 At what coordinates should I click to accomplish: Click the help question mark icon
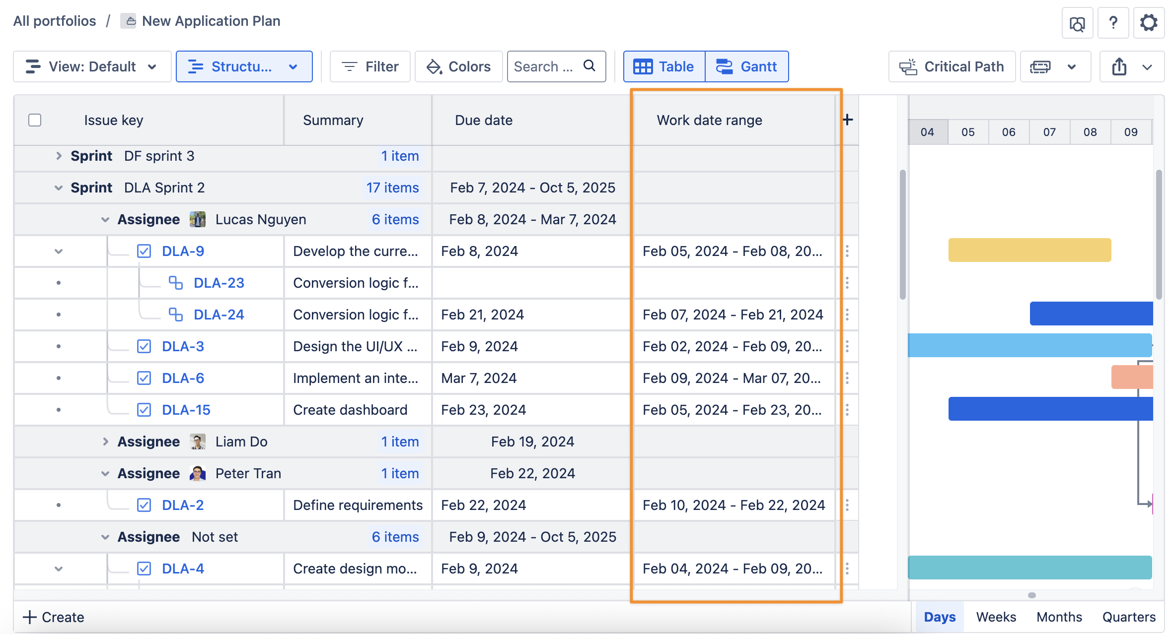click(1113, 23)
